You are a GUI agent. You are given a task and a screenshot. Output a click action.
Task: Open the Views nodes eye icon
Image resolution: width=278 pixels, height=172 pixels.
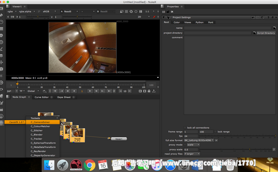1,89
